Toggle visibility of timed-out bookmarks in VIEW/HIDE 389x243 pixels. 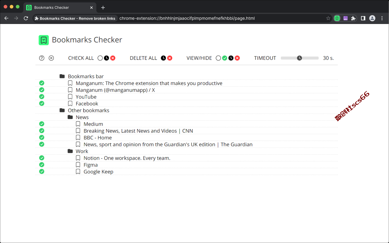click(231, 58)
